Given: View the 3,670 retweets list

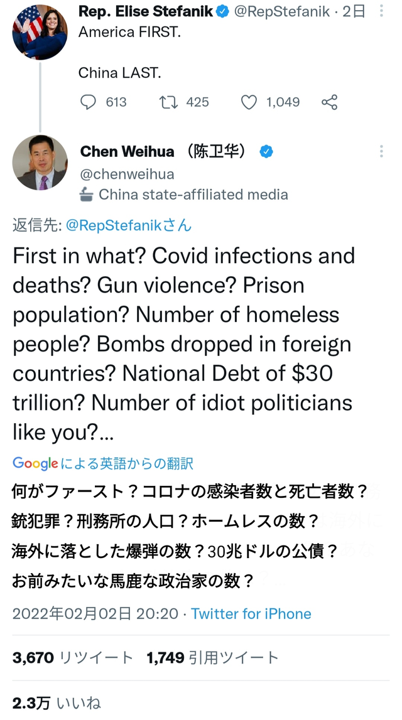Looking at the screenshot, I should pos(73,657).
